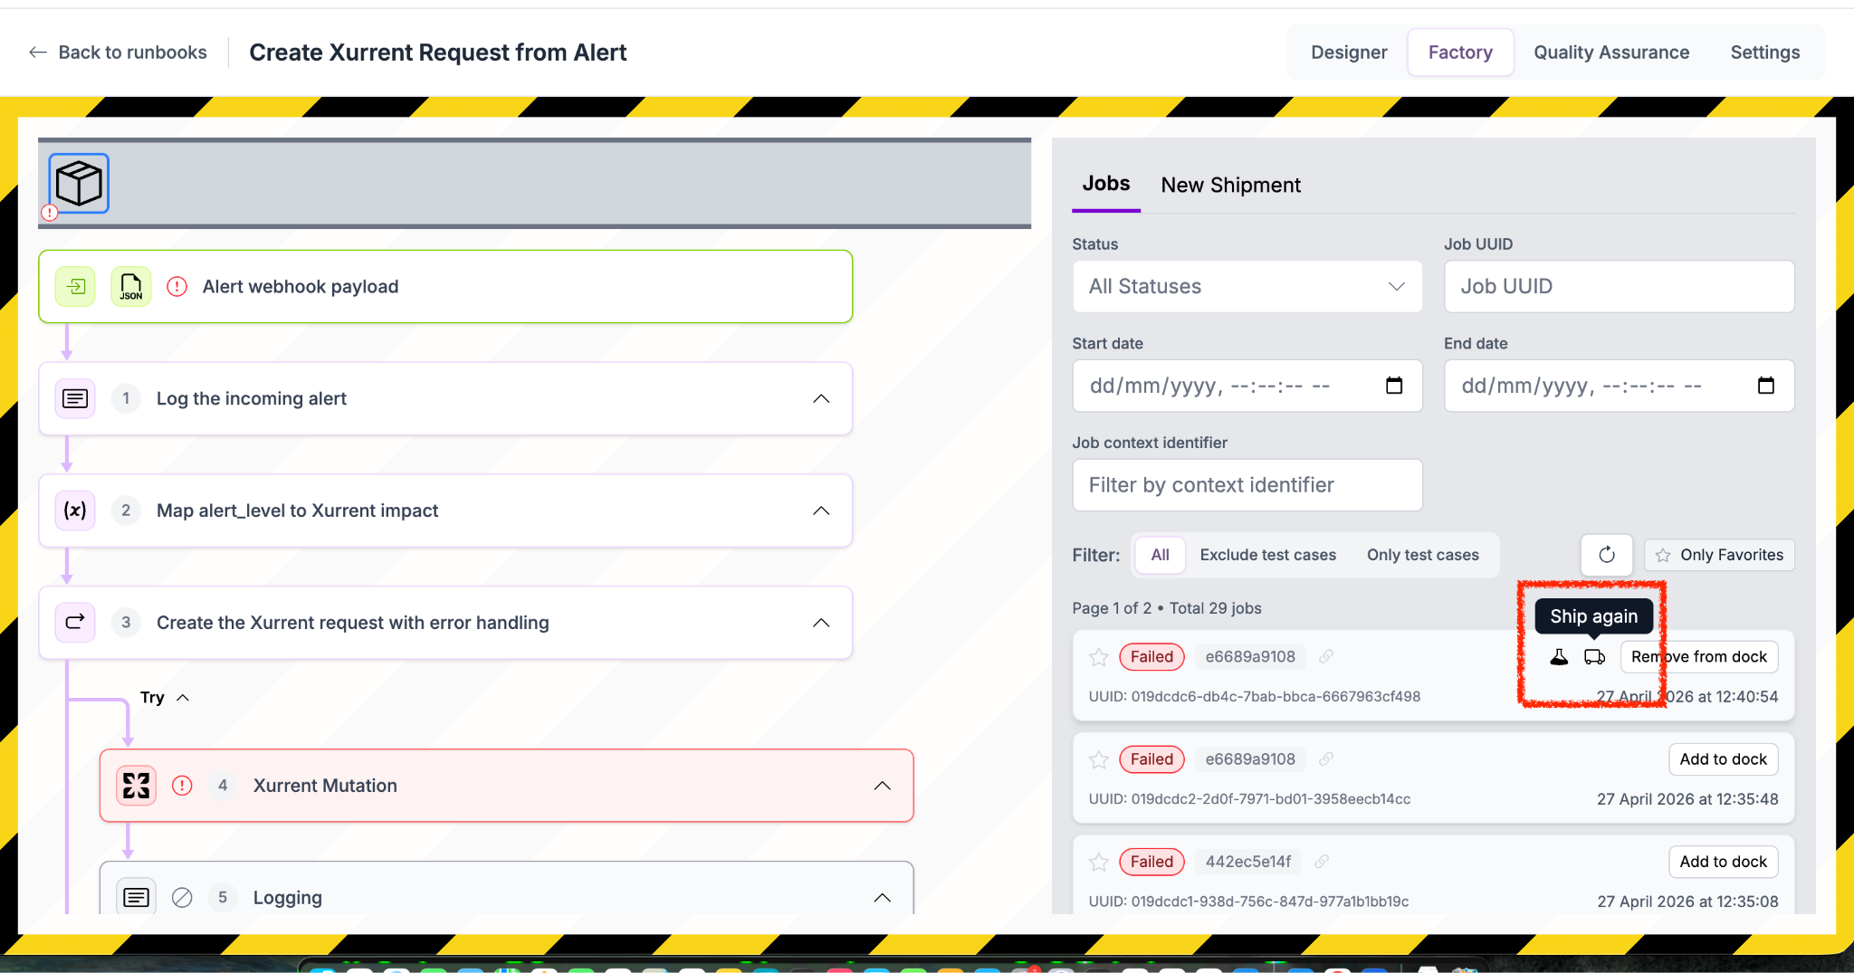The height and width of the screenshot is (973, 1854).
Task: Click the Failed badge on the 442ec5e14f job
Action: pos(1152,862)
